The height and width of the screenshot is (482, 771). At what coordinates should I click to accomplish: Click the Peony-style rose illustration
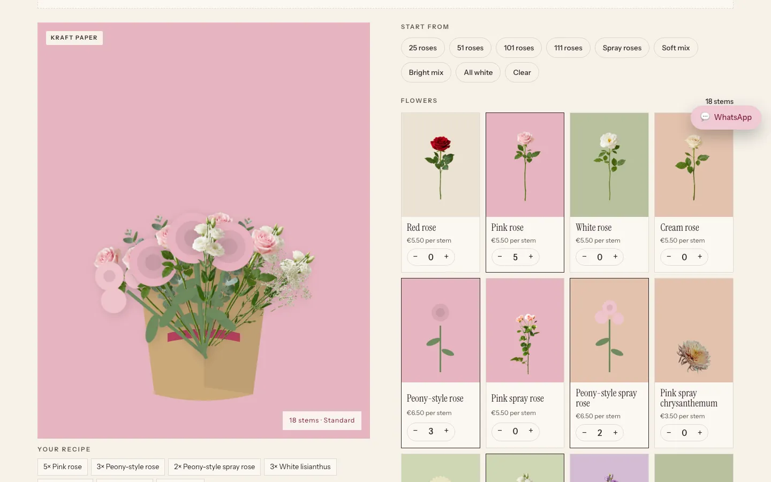pos(441,330)
